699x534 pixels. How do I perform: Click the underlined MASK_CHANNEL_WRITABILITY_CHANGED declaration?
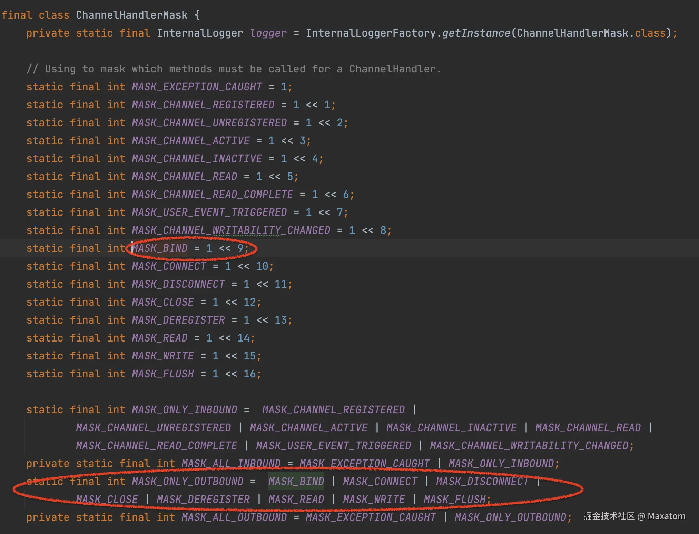click(231, 230)
